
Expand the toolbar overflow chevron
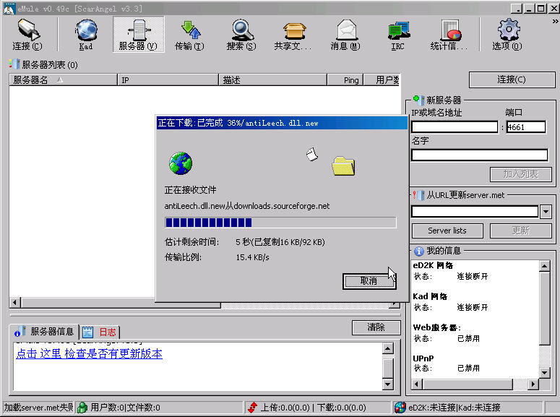point(554,21)
